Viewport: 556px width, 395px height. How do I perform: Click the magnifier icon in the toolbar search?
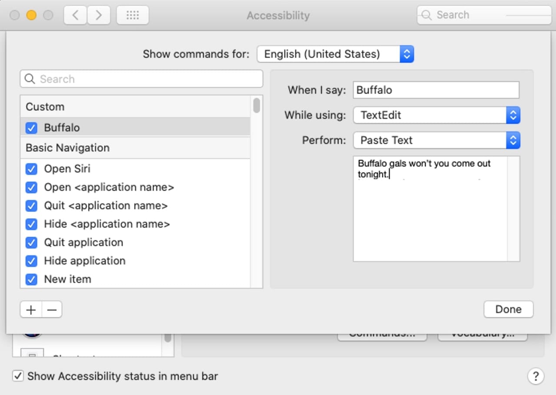pyautogui.click(x=427, y=15)
